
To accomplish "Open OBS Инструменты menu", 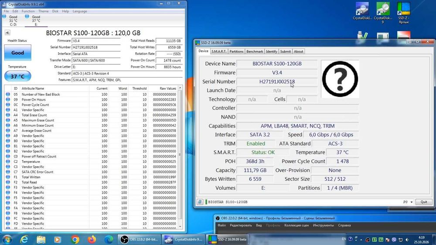I will 323,225.
